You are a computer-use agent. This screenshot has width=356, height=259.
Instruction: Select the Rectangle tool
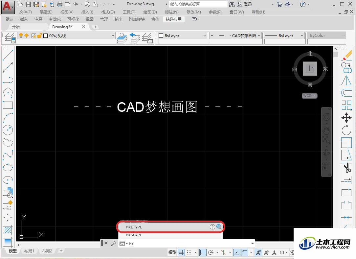click(x=8, y=105)
